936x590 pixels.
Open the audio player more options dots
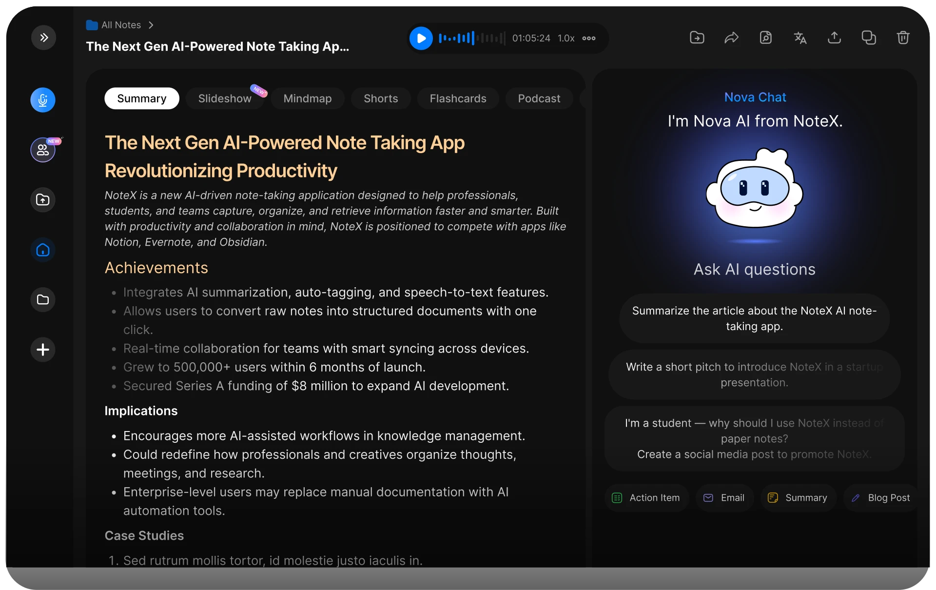[x=589, y=38]
